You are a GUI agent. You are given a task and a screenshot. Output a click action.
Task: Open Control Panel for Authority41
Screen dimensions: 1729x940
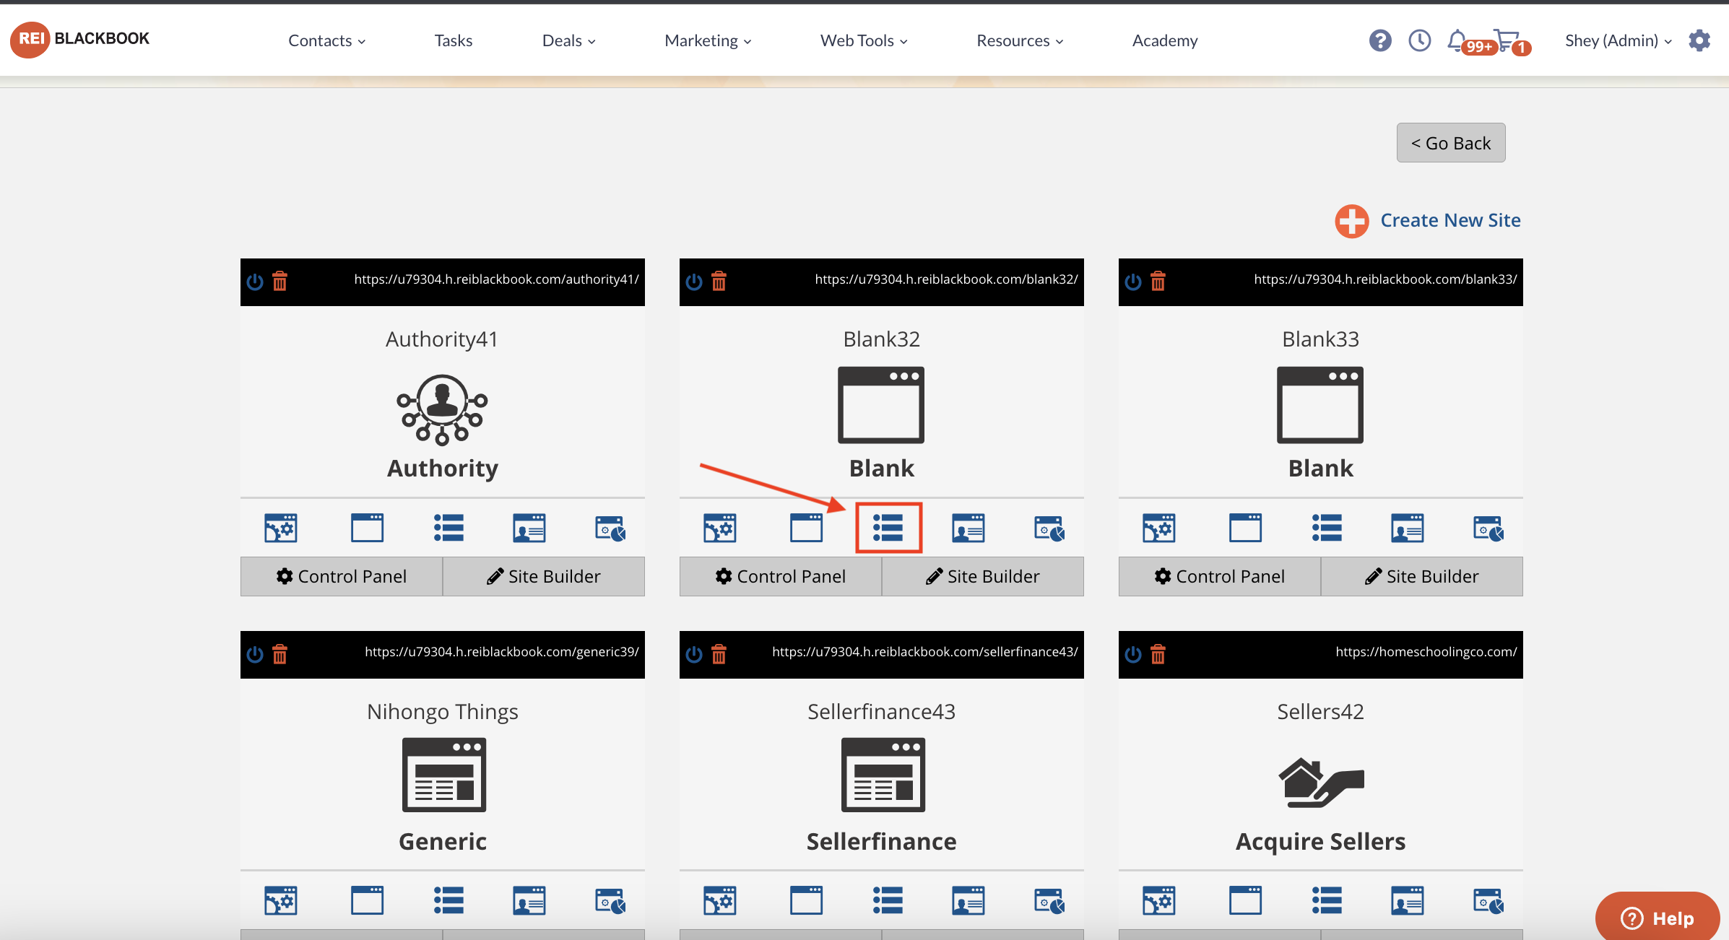pyautogui.click(x=342, y=576)
